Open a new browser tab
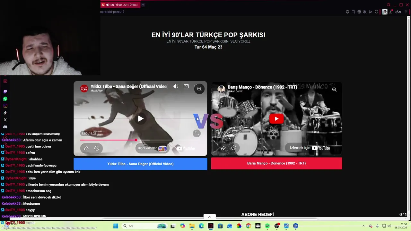 point(143,5)
